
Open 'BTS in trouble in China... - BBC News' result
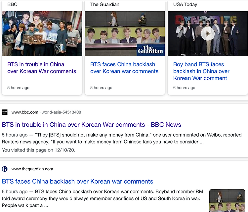point(91,125)
